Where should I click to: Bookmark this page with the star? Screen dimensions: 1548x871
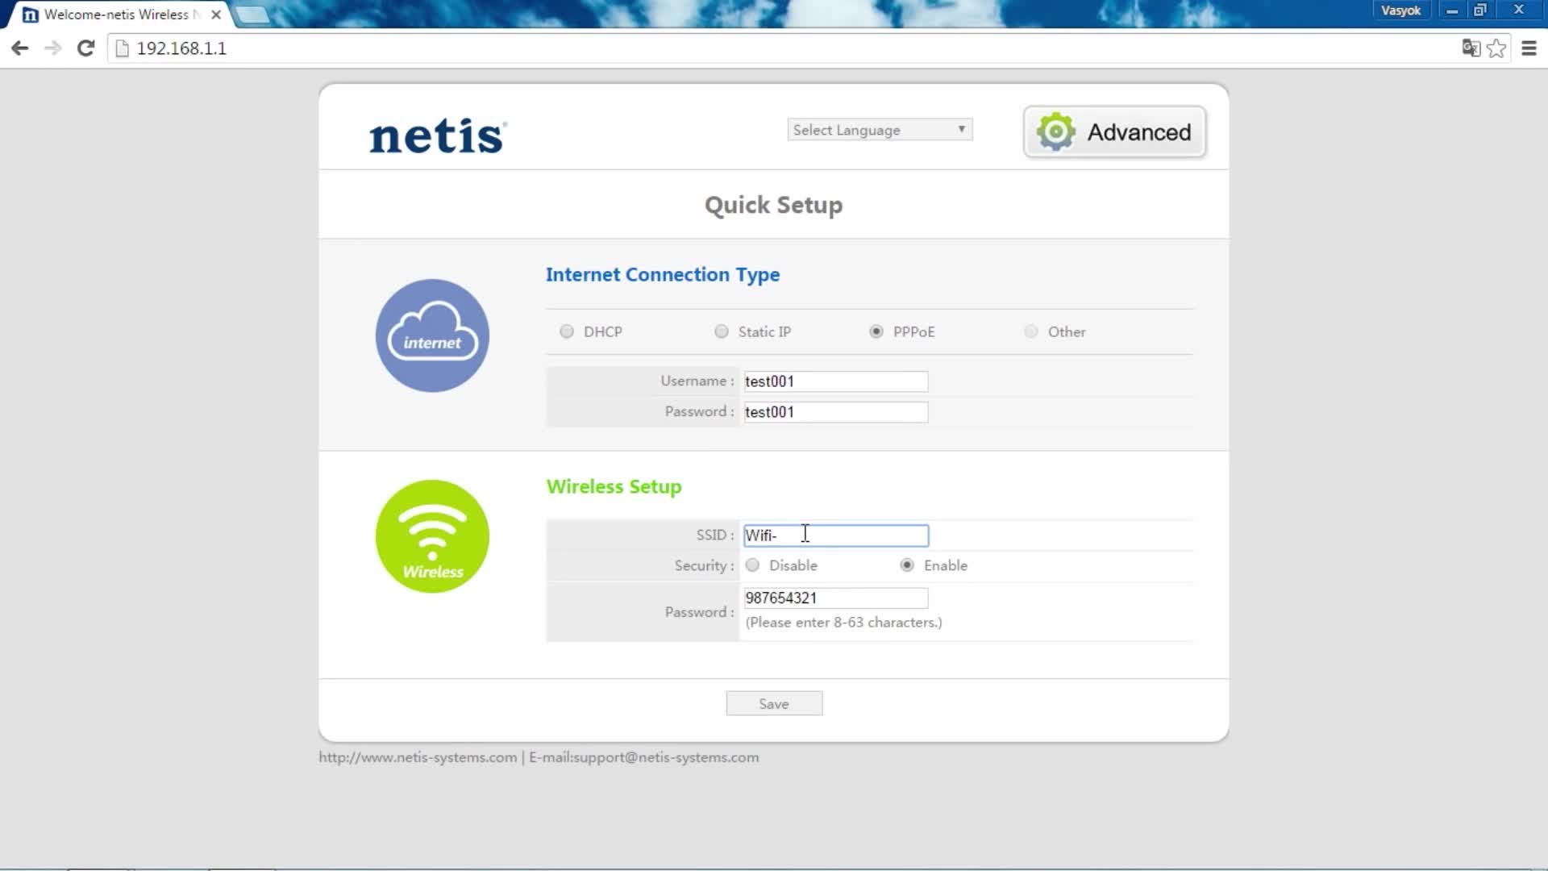pos(1496,48)
